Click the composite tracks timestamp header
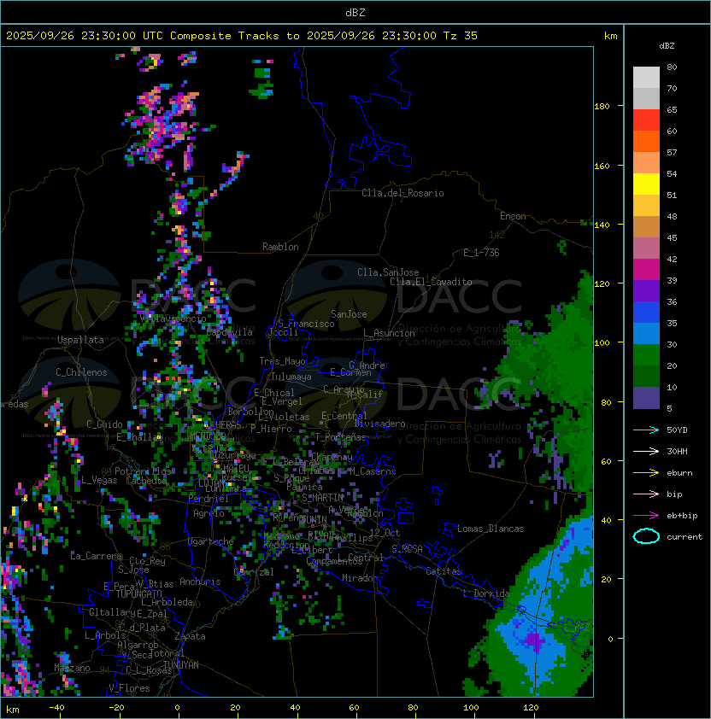Image resolution: width=711 pixels, height=719 pixels. (x=242, y=36)
